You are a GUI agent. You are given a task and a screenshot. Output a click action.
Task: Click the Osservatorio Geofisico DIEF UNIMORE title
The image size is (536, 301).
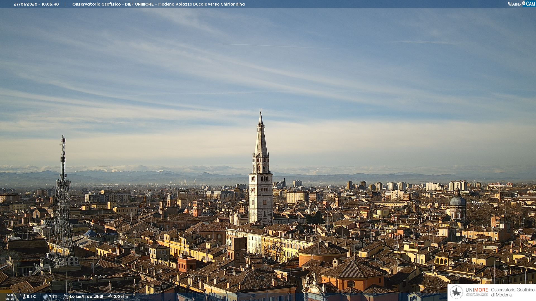point(113,4)
